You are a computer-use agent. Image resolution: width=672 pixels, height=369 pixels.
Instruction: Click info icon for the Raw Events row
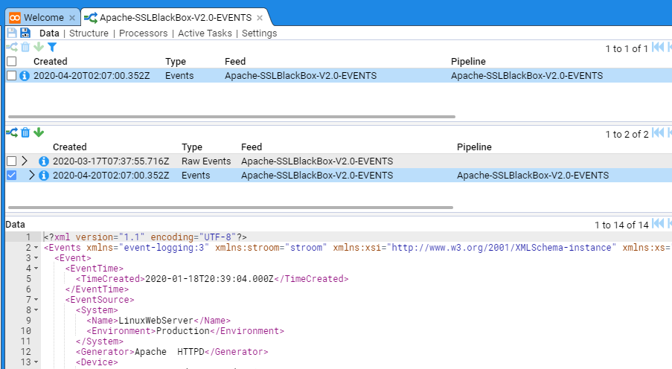coord(43,161)
